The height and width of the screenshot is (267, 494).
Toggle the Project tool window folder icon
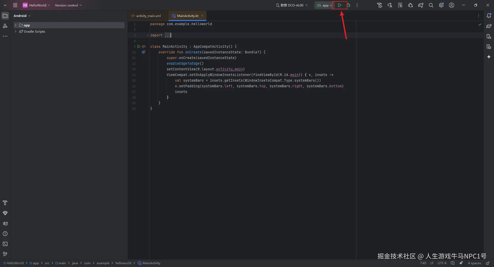pyautogui.click(x=5, y=16)
